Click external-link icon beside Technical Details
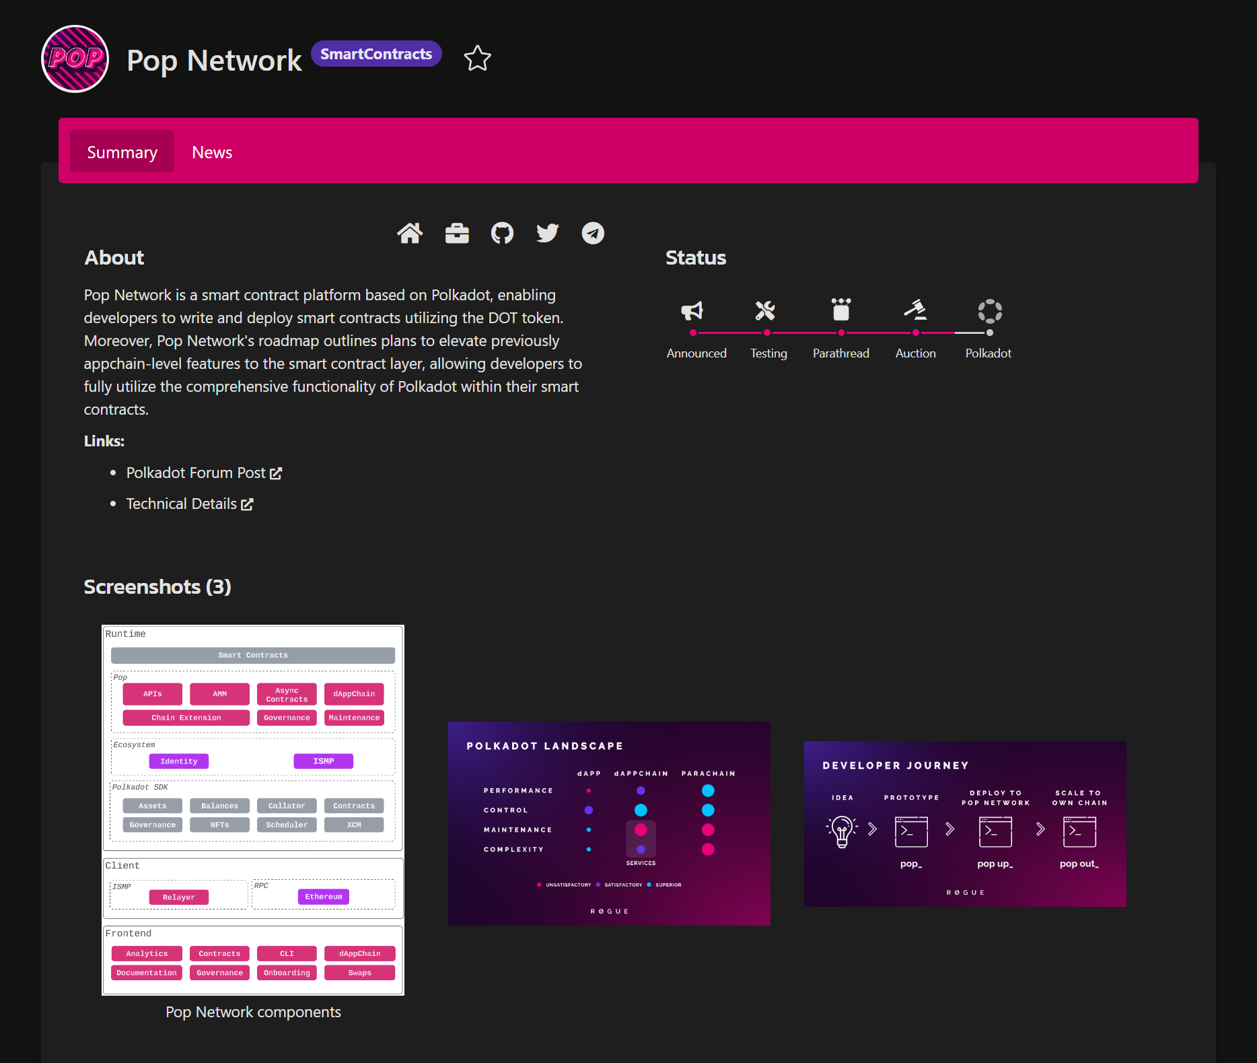The height and width of the screenshot is (1063, 1257). [x=247, y=504]
